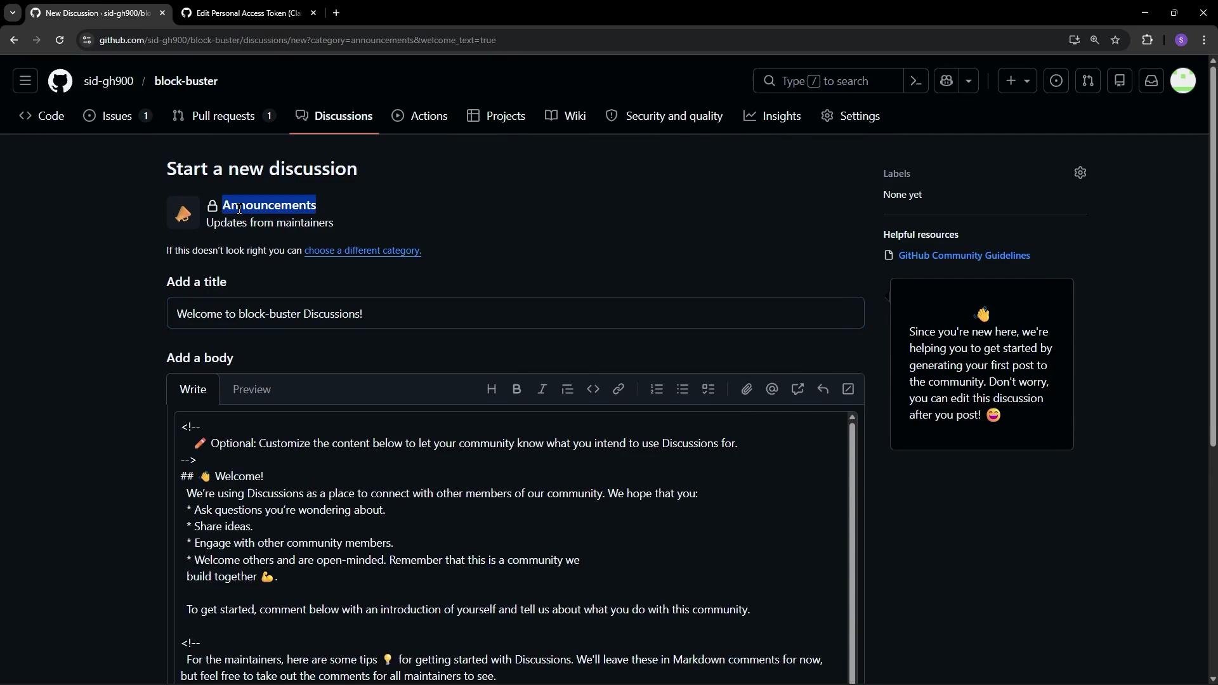Open slash commands icon
The width and height of the screenshot is (1218, 685).
coord(848,389)
